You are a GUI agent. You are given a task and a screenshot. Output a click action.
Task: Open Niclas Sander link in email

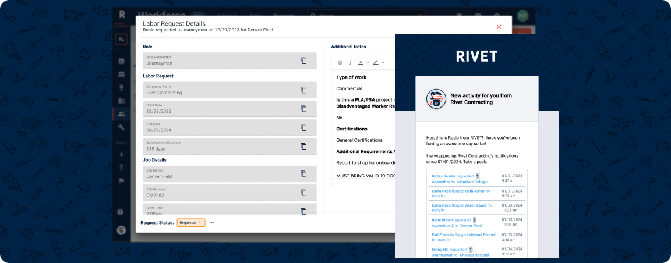pos(443,176)
